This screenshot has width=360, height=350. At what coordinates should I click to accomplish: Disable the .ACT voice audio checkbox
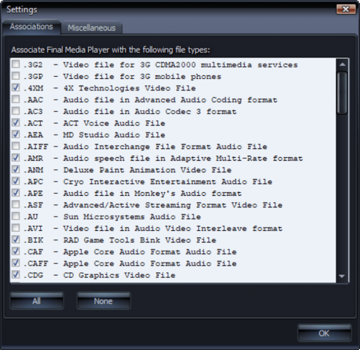16,123
